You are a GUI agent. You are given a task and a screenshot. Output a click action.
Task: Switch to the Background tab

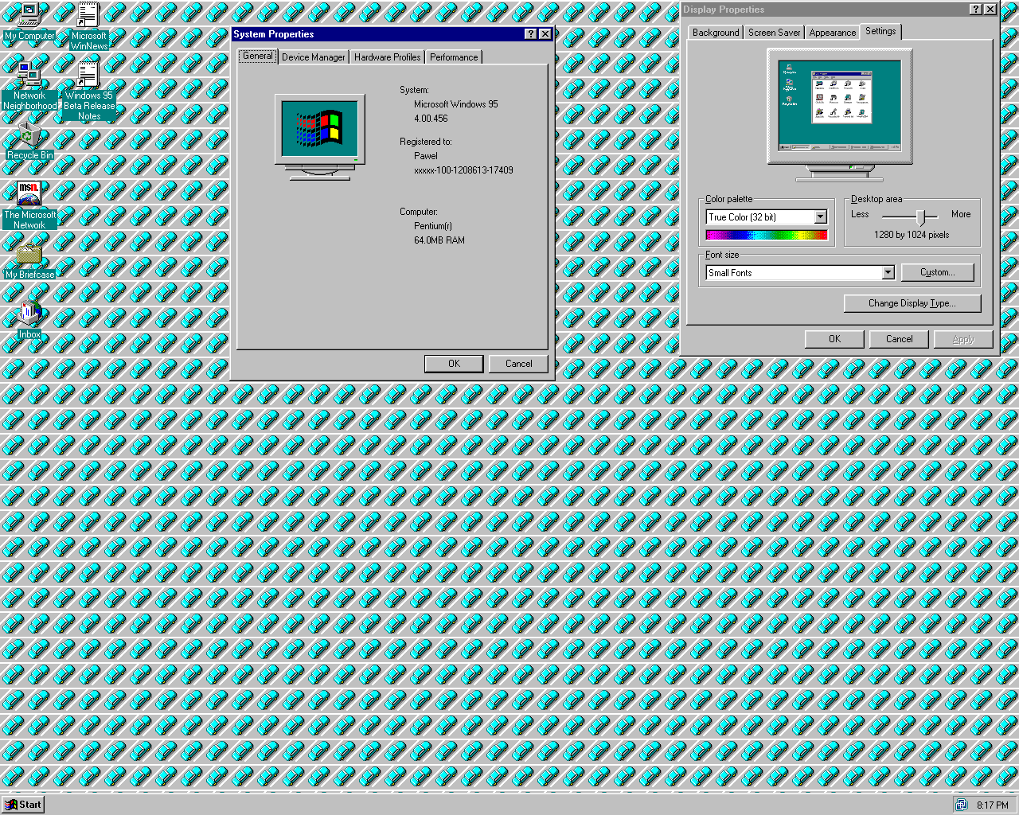pos(716,33)
